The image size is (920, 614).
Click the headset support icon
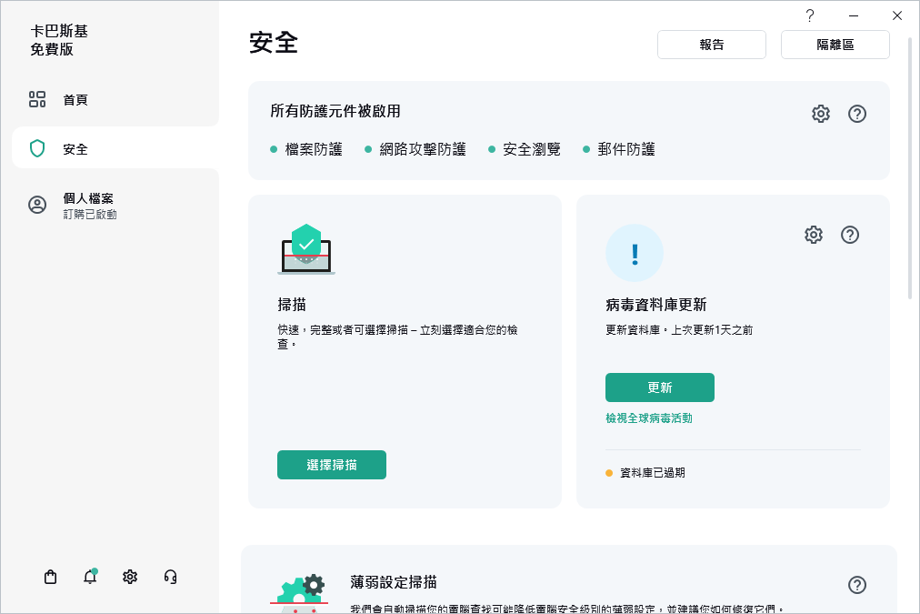(170, 577)
